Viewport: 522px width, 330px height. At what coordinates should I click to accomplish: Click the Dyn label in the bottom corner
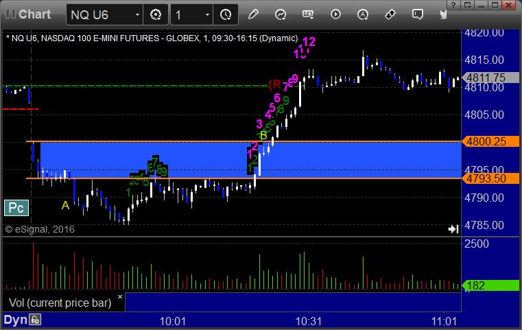[15, 320]
